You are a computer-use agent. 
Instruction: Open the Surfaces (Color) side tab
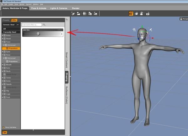pos(67,95)
